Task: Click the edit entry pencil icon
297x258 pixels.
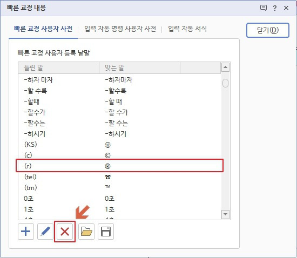Action: pos(45,232)
